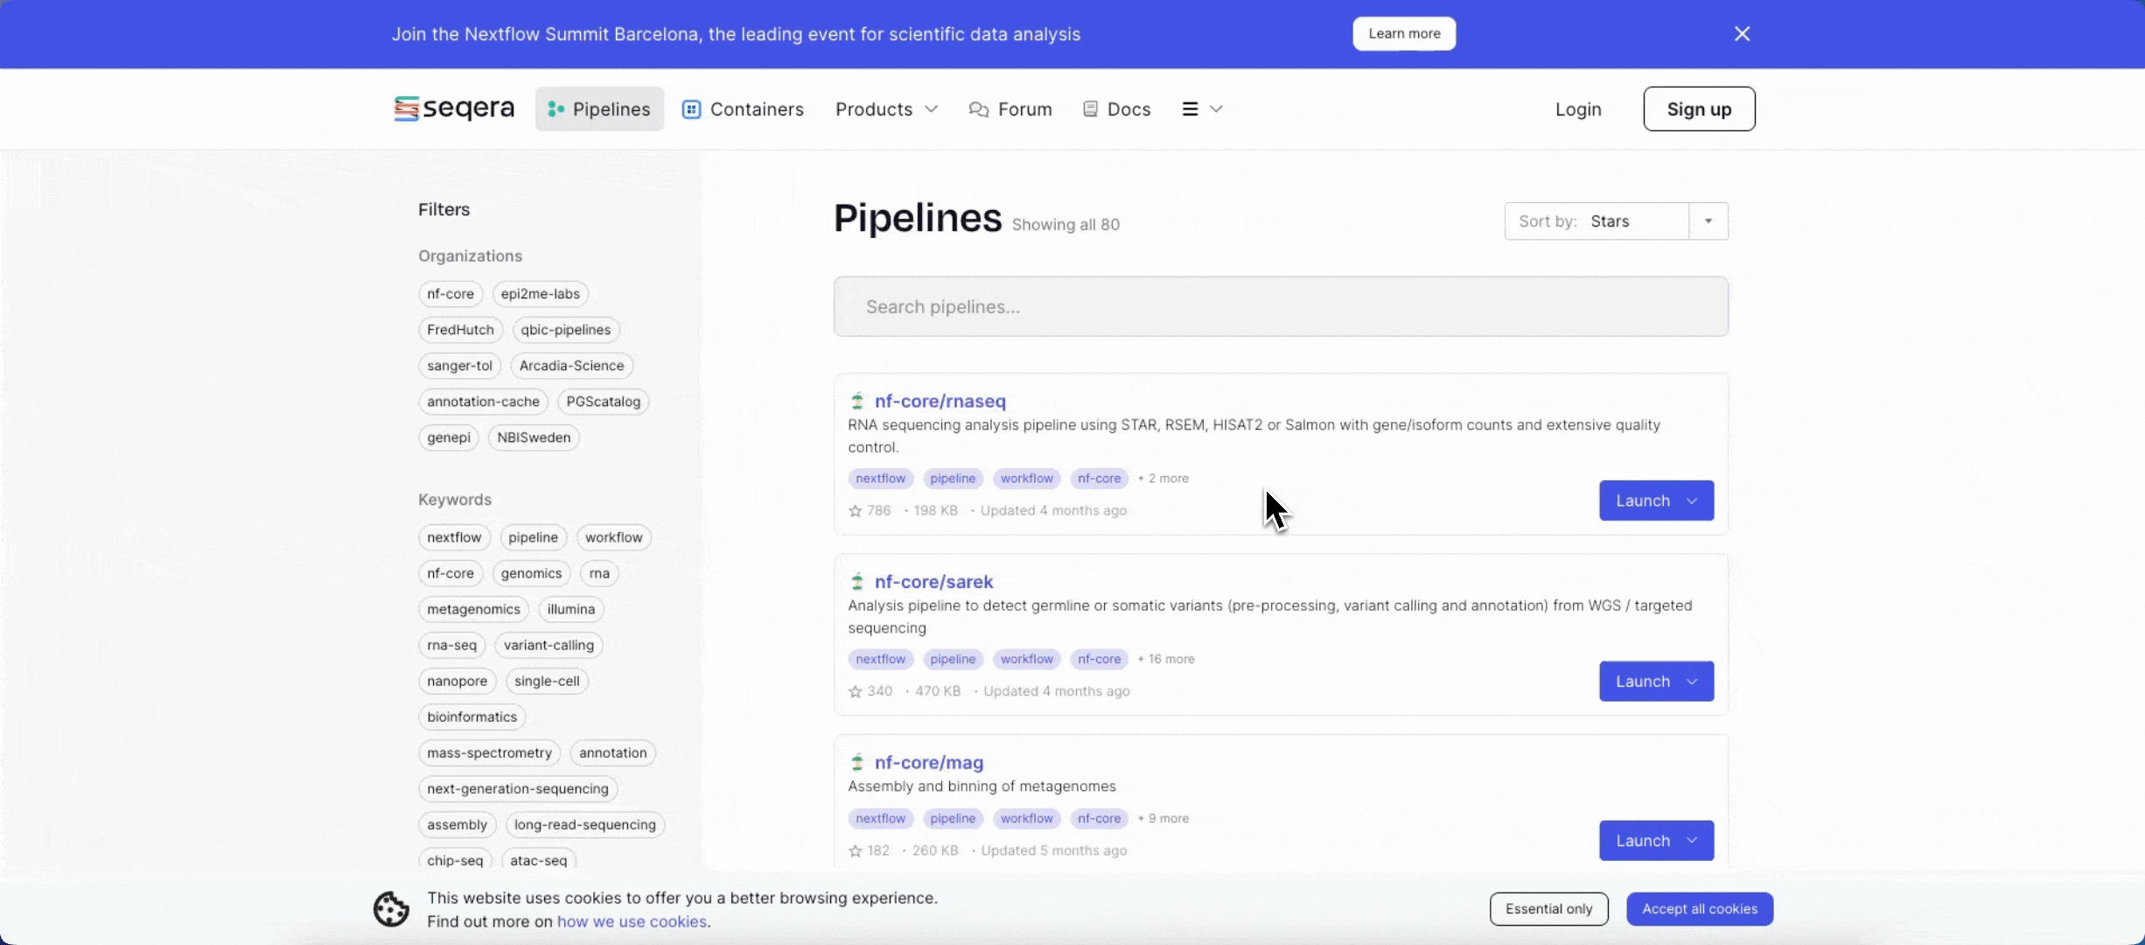
Task: Enable the single-cell keyword filter
Action: [x=547, y=681]
